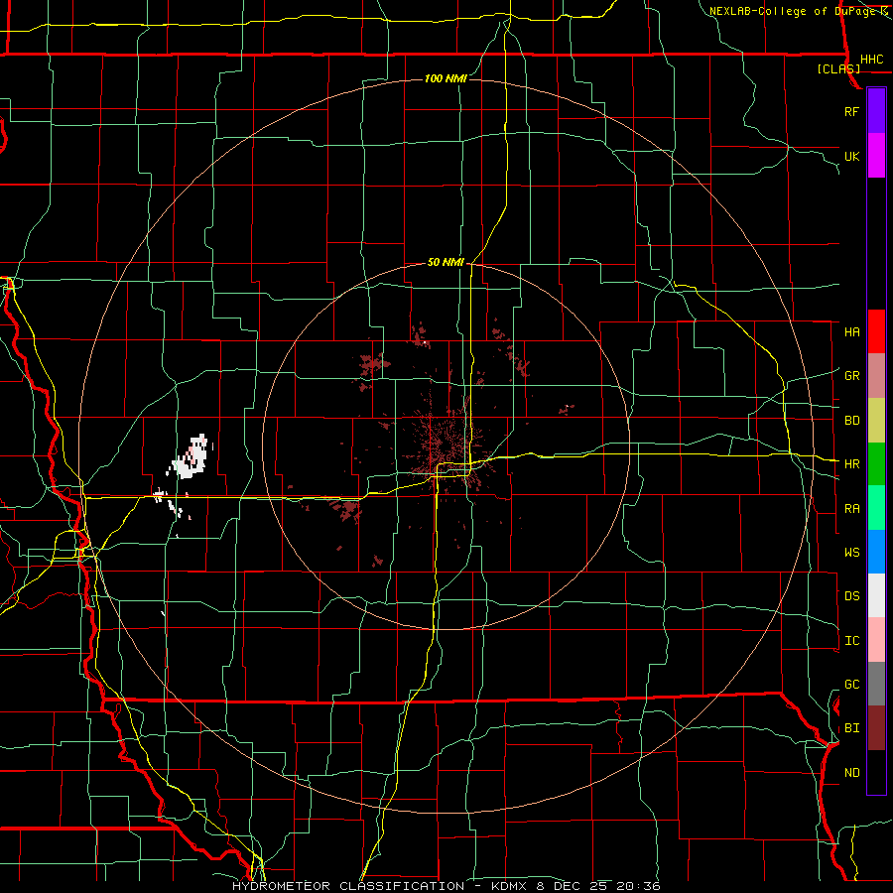
Task: Click the RF legend label
Action: coord(852,111)
